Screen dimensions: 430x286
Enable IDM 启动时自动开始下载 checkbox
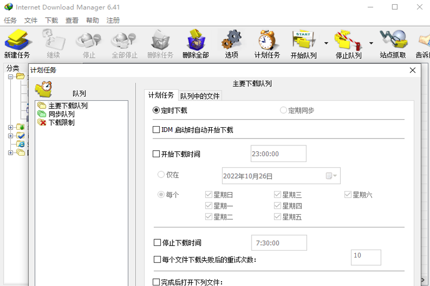click(157, 130)
